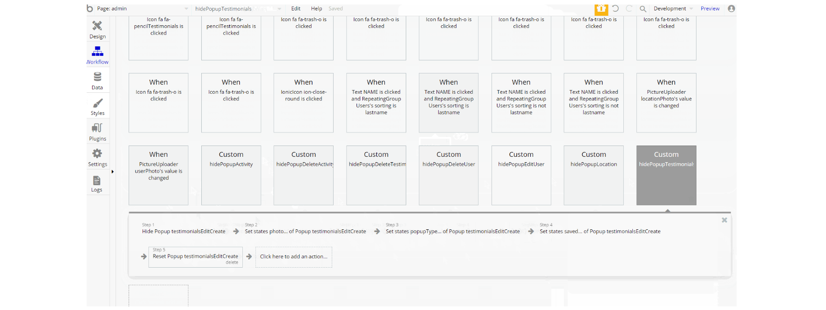Open the Design tab icon
This screenshot has height=310, width=826.
tap(97, 26)
